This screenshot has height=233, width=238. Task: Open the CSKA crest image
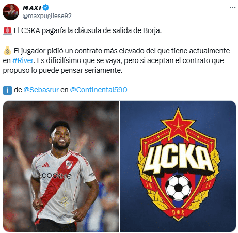(x=178, y=166)
